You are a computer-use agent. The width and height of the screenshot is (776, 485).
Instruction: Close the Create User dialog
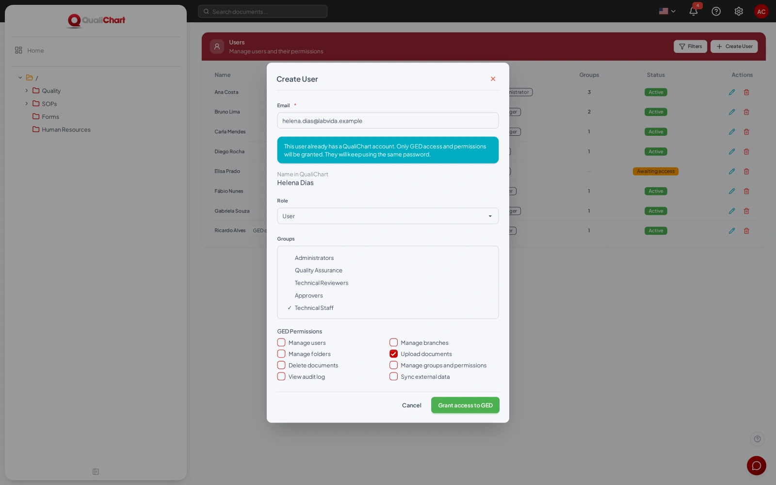(x=493, y=79)
